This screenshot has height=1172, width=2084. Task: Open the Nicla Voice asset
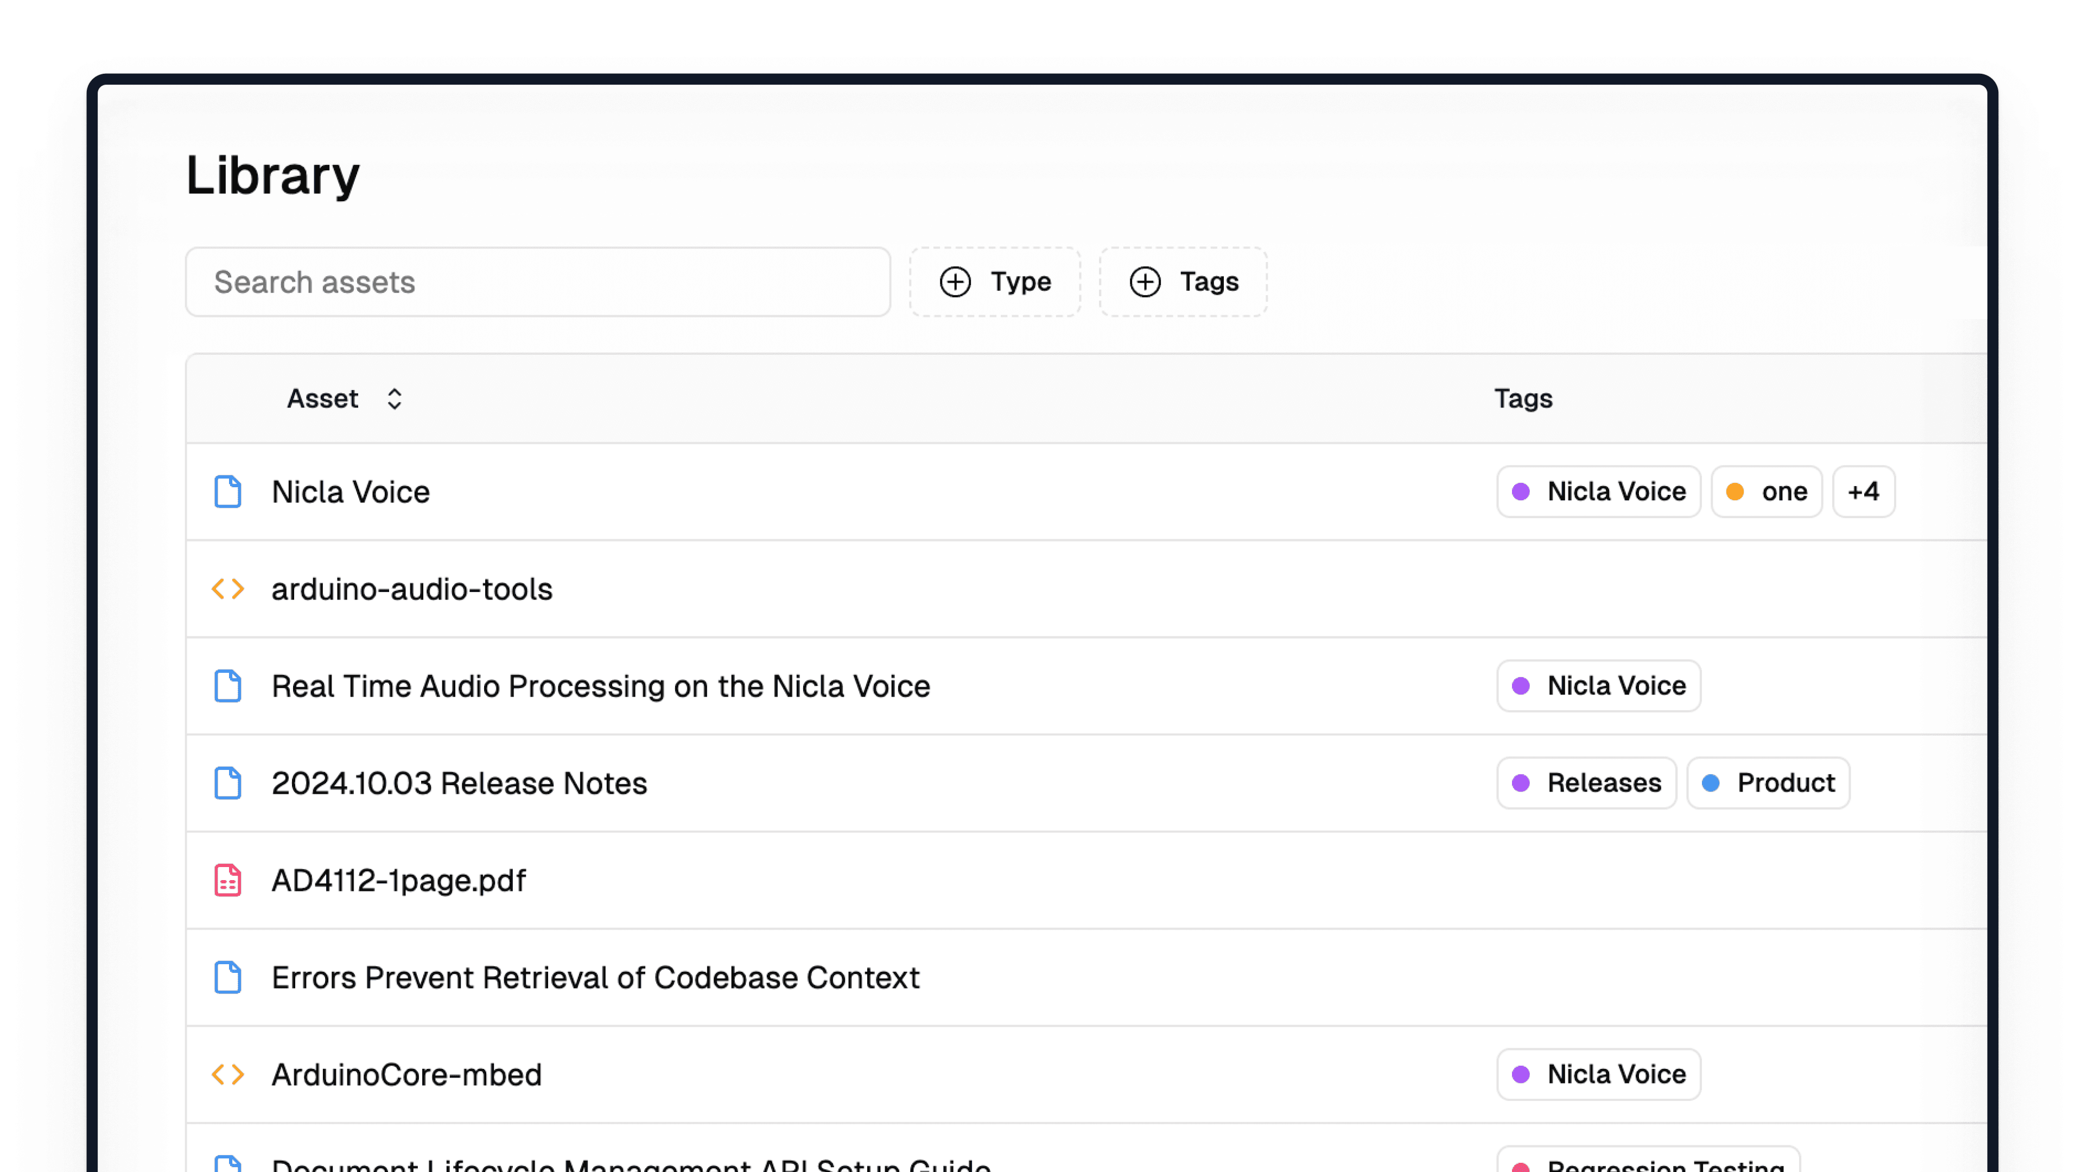pyautogui.click(x=350, y=492)
